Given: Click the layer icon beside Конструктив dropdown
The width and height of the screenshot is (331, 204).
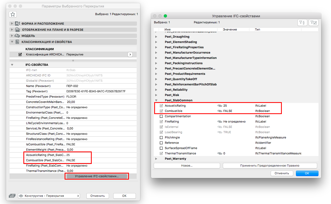Looking at the screenshot, I should [x=12, y=196].
